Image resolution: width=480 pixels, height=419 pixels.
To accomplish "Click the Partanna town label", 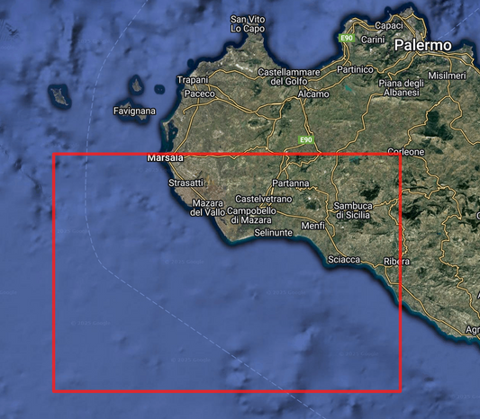I will point(291,183).
